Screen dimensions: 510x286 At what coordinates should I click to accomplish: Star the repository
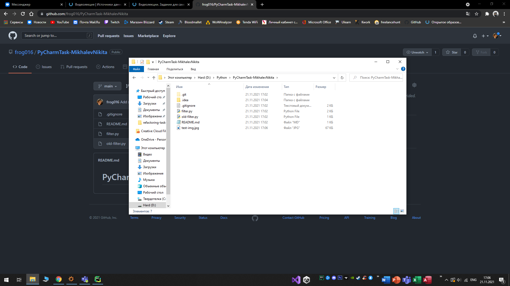tap(452, 52)
